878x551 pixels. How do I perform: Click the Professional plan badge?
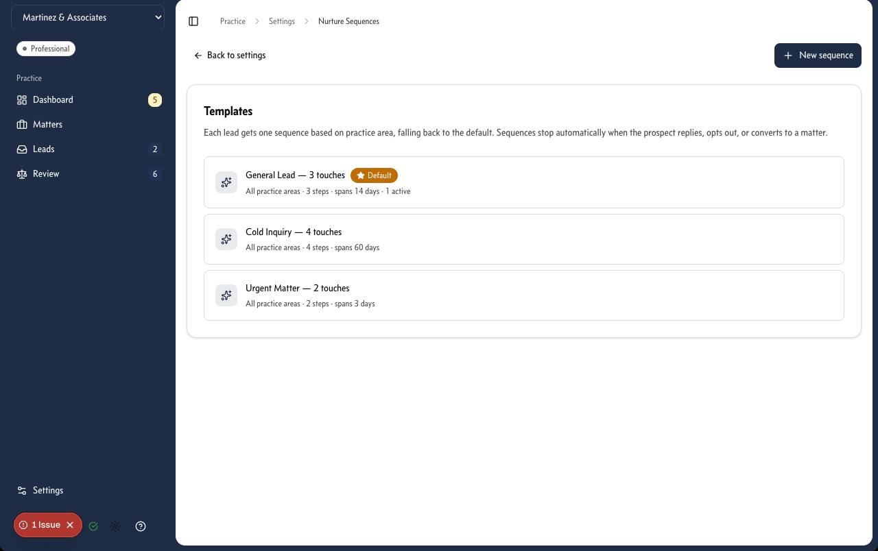(x=46, y=49)
